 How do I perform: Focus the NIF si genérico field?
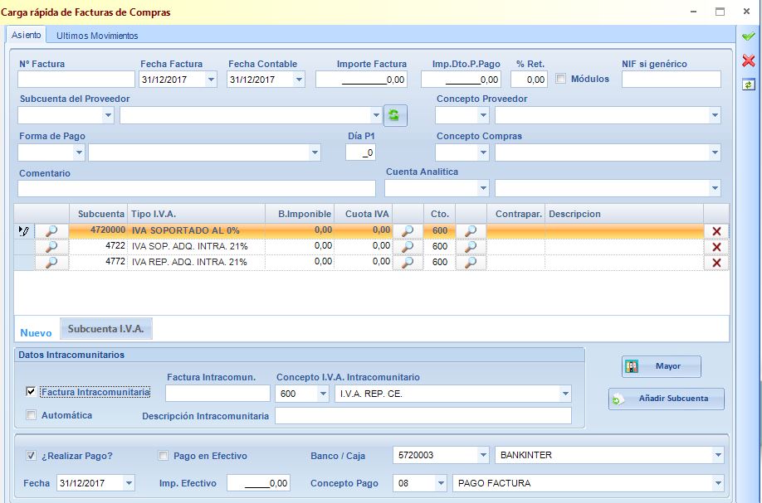click(x=672, y=80)
